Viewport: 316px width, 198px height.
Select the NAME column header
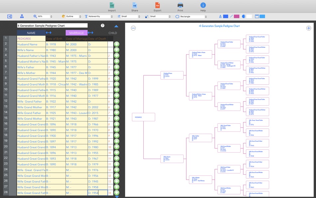[x=31, y=33]
